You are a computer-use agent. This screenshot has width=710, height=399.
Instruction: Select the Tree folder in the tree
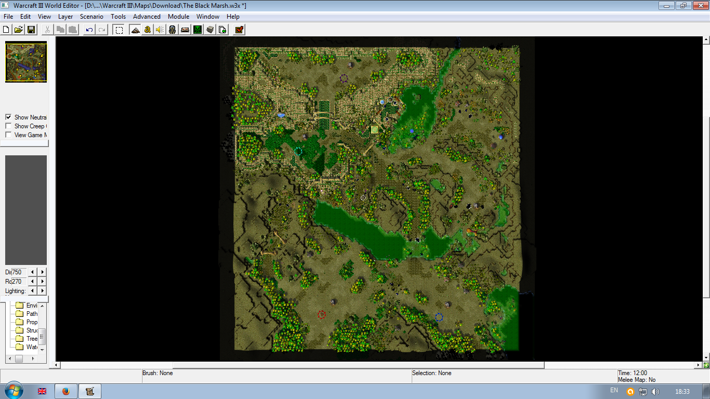27,339
